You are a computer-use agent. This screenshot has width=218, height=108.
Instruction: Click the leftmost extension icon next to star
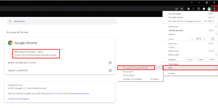coord(188,9)
